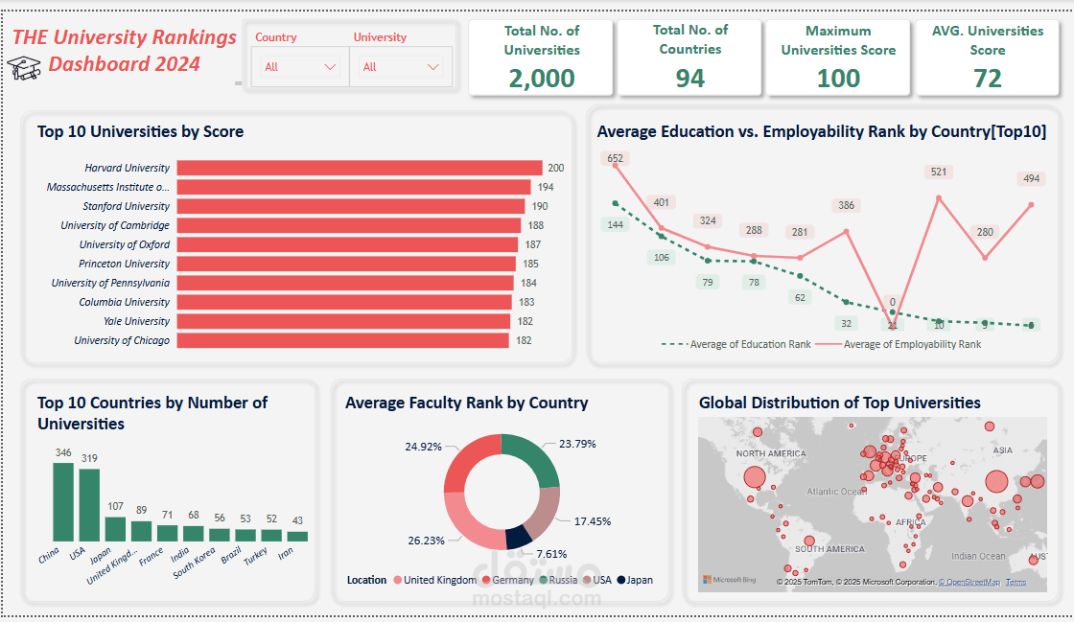Click the Turkey axis label

[255, 556]
